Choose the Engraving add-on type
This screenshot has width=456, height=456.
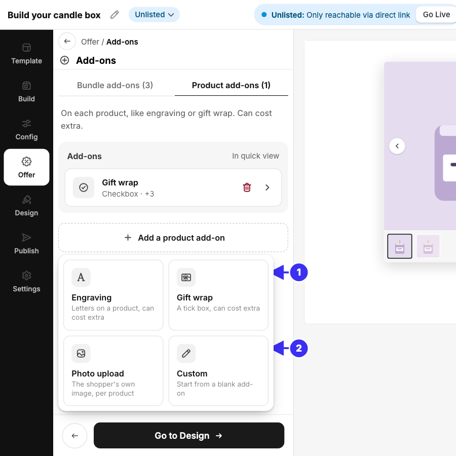click(113, 295)
